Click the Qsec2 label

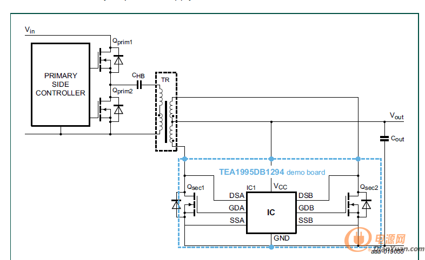click(x=369, y=187)
